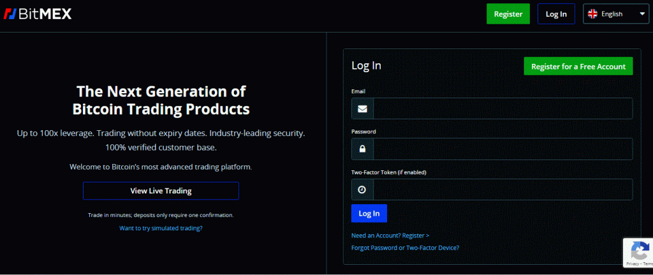Click Register for a Free Account
Screen dimensions: 653x275
point(578,66)
